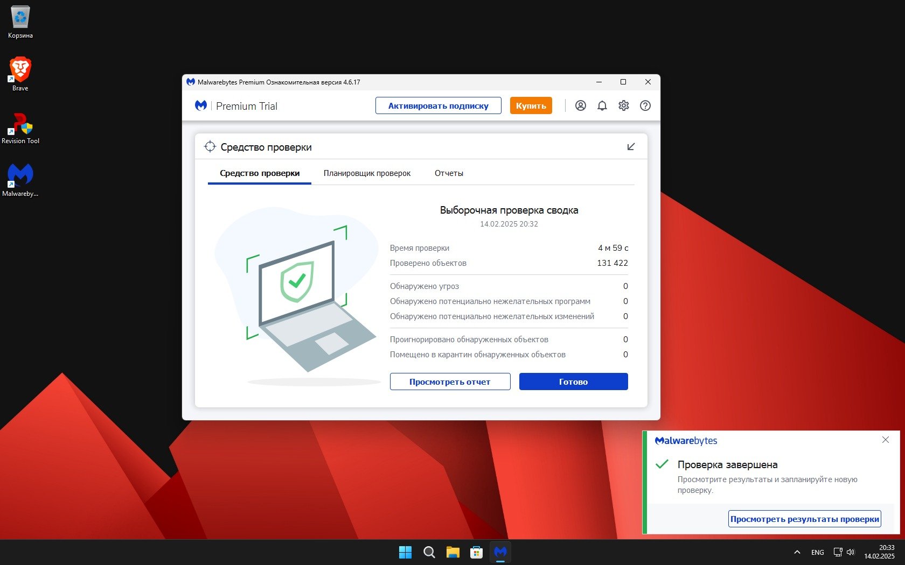Click the Malwarebytes logo next to Premium Trial
This screenshot has height=565, width=905.
click(x=201, y=106)
